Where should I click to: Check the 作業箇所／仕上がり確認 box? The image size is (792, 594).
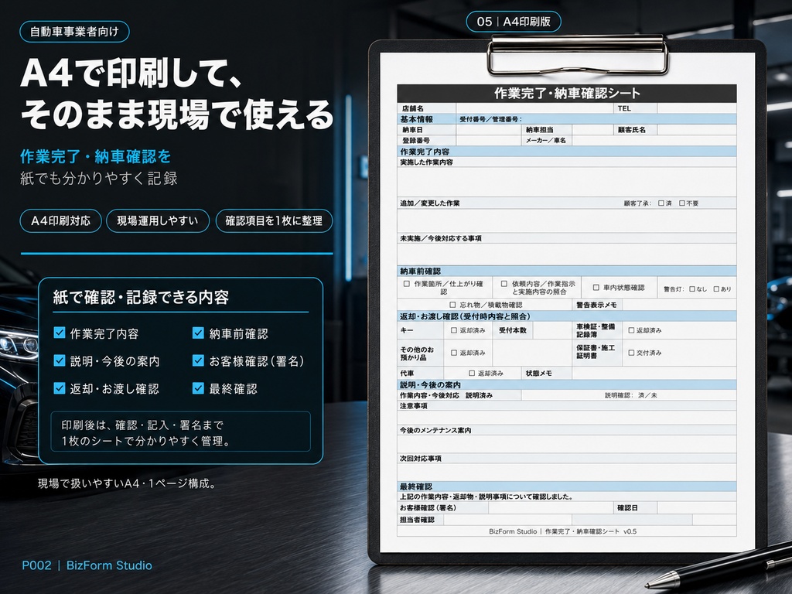tap(407, 284)
